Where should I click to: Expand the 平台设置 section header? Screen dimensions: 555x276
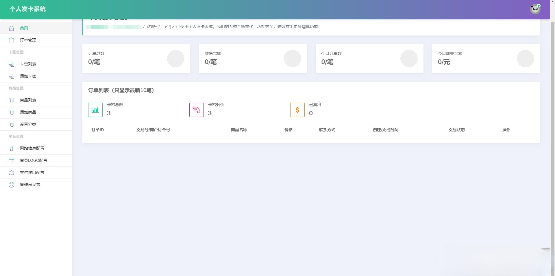point(16,136)
